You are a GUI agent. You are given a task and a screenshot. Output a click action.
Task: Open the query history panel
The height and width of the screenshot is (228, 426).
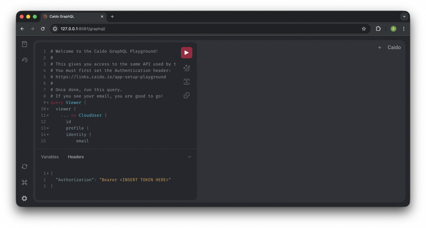[x=25, y=60]
